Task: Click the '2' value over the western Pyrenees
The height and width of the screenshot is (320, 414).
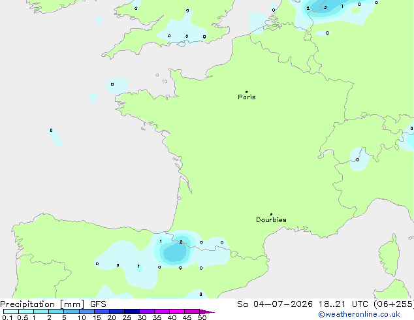Action: (181, 242)
